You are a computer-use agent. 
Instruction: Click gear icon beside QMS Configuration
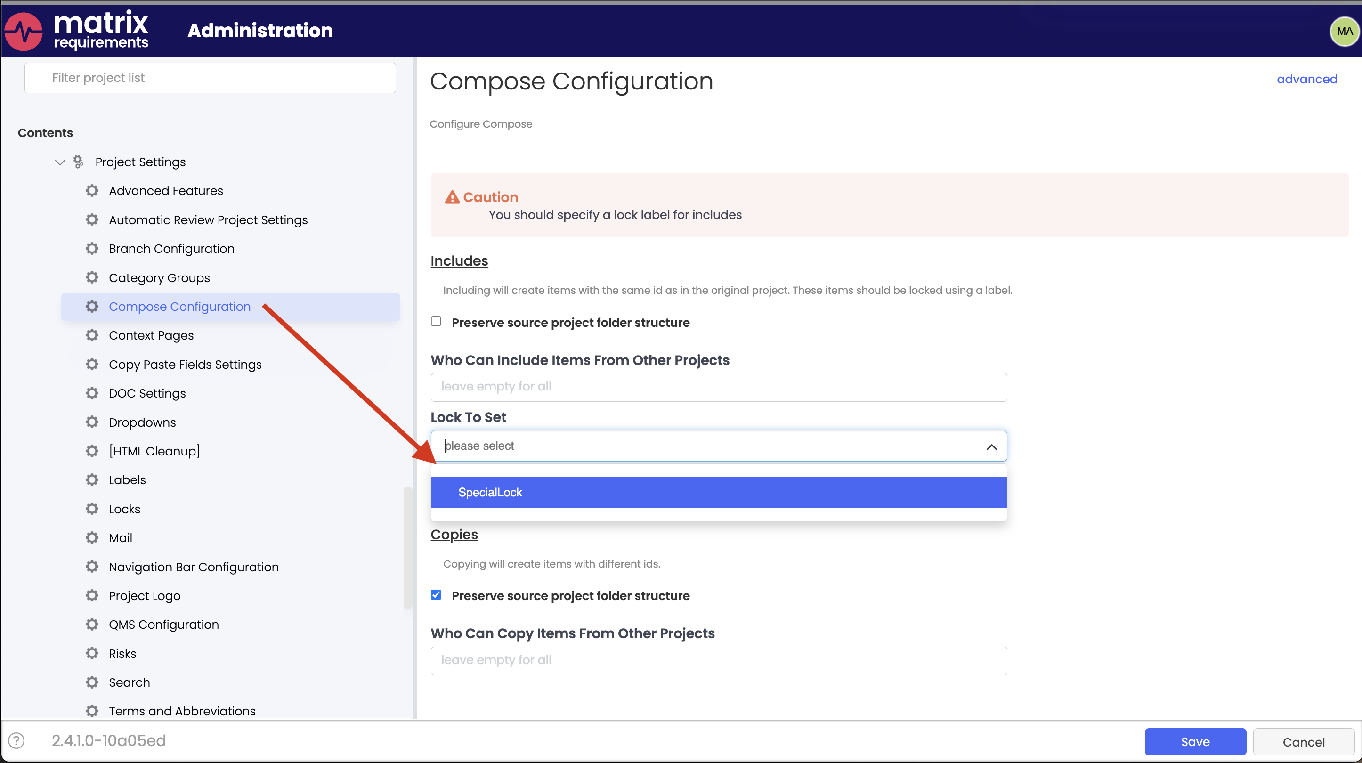coord(92,625)
